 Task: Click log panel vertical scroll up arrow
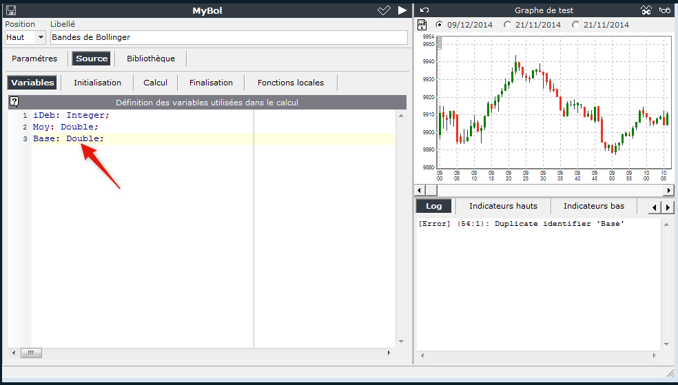666,225
